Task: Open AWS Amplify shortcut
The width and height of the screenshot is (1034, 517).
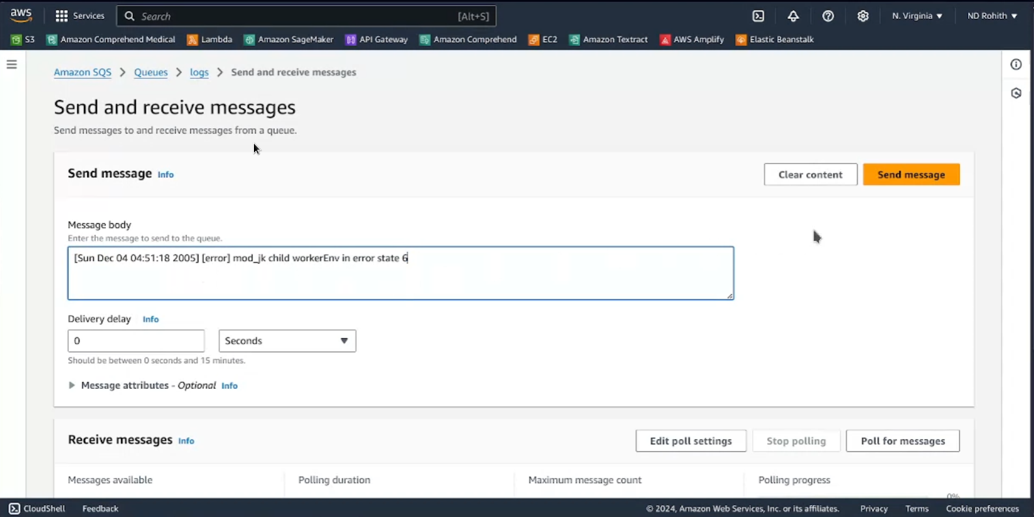Action: click(692, 40)
